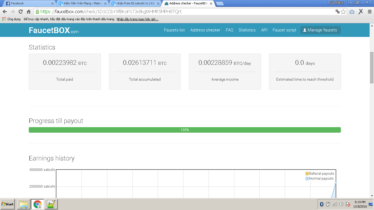Open the Bluetooth tray icon
Viewport: 374px width, 210px height.
pos(322,204)
